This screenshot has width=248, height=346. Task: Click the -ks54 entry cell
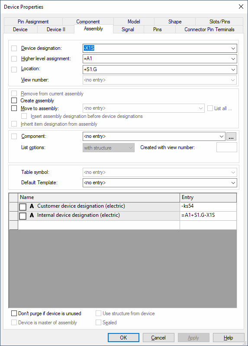pyautogui.click(x=208, y=207)
